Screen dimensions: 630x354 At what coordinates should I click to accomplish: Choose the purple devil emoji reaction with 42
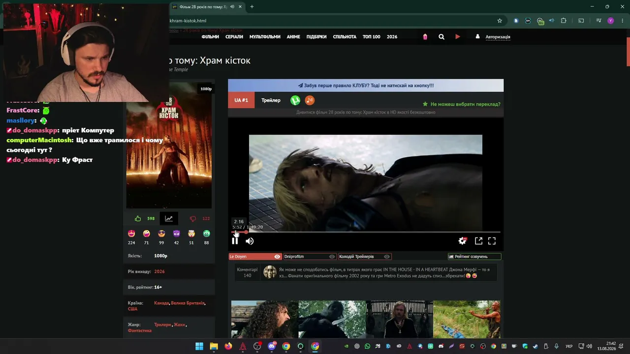[177, 234]
